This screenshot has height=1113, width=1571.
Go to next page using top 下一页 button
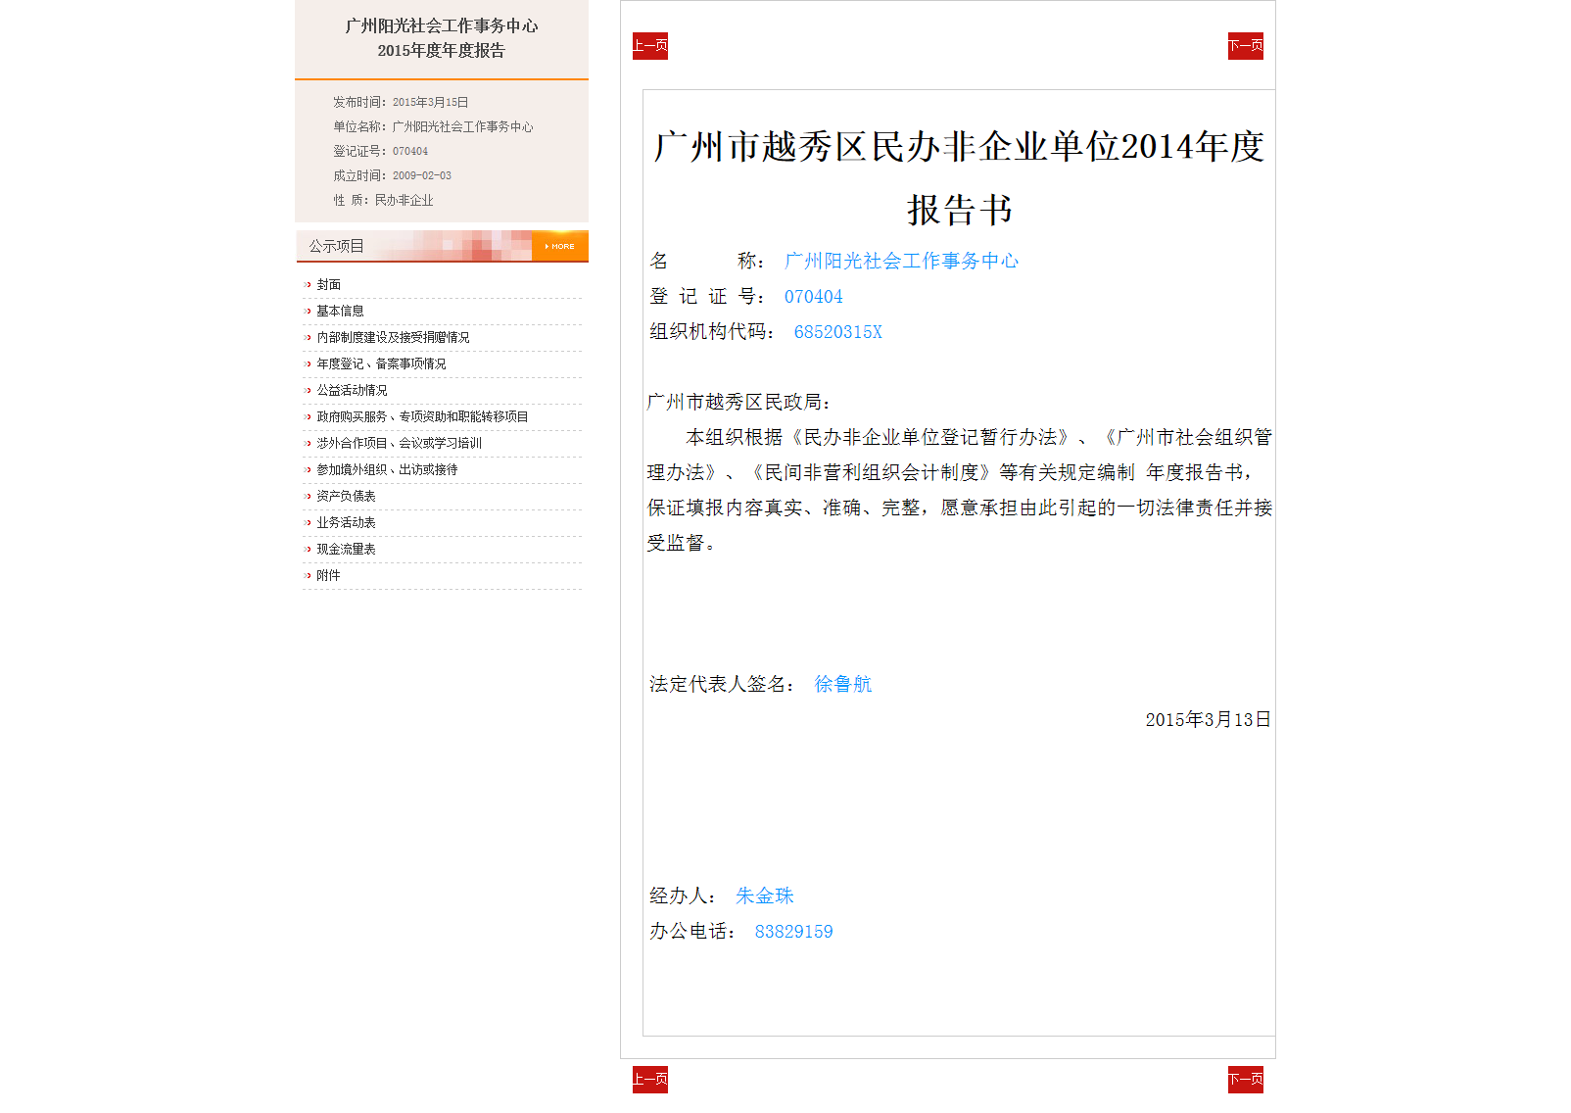pos(1245,45)
